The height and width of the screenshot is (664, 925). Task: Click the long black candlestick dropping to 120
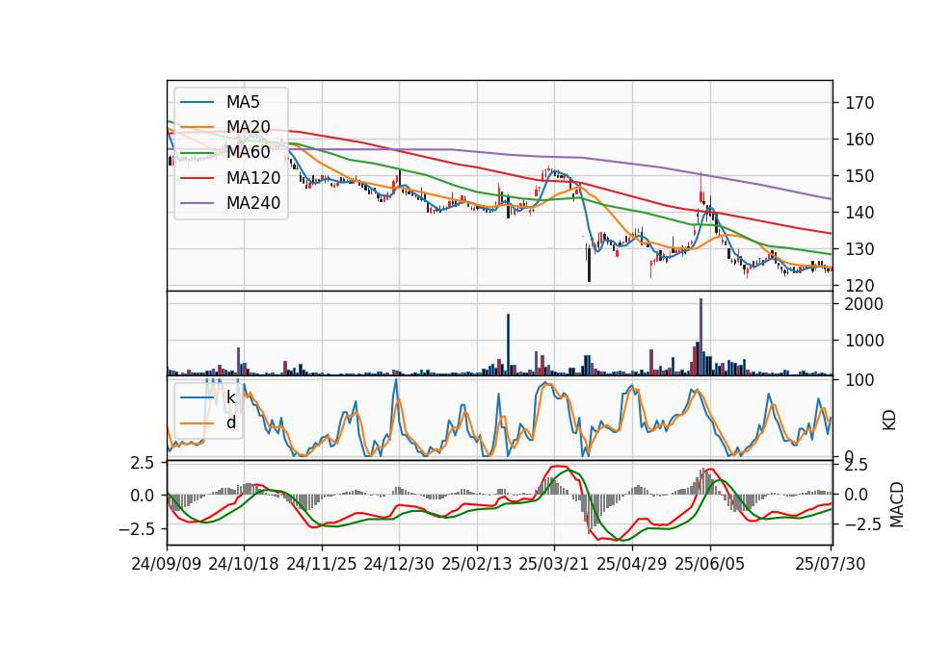coord(589,264)
